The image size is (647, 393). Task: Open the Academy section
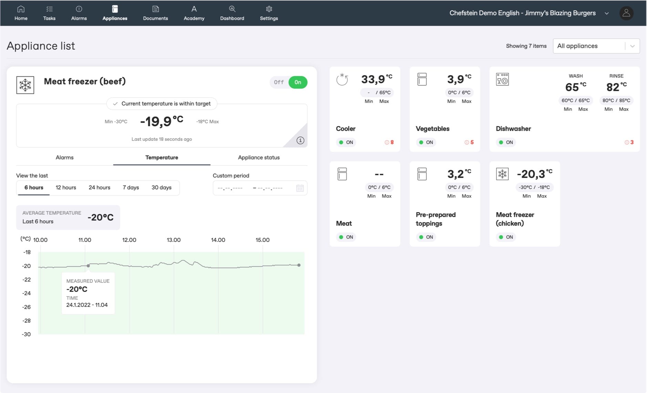click(x=194, y=13)
